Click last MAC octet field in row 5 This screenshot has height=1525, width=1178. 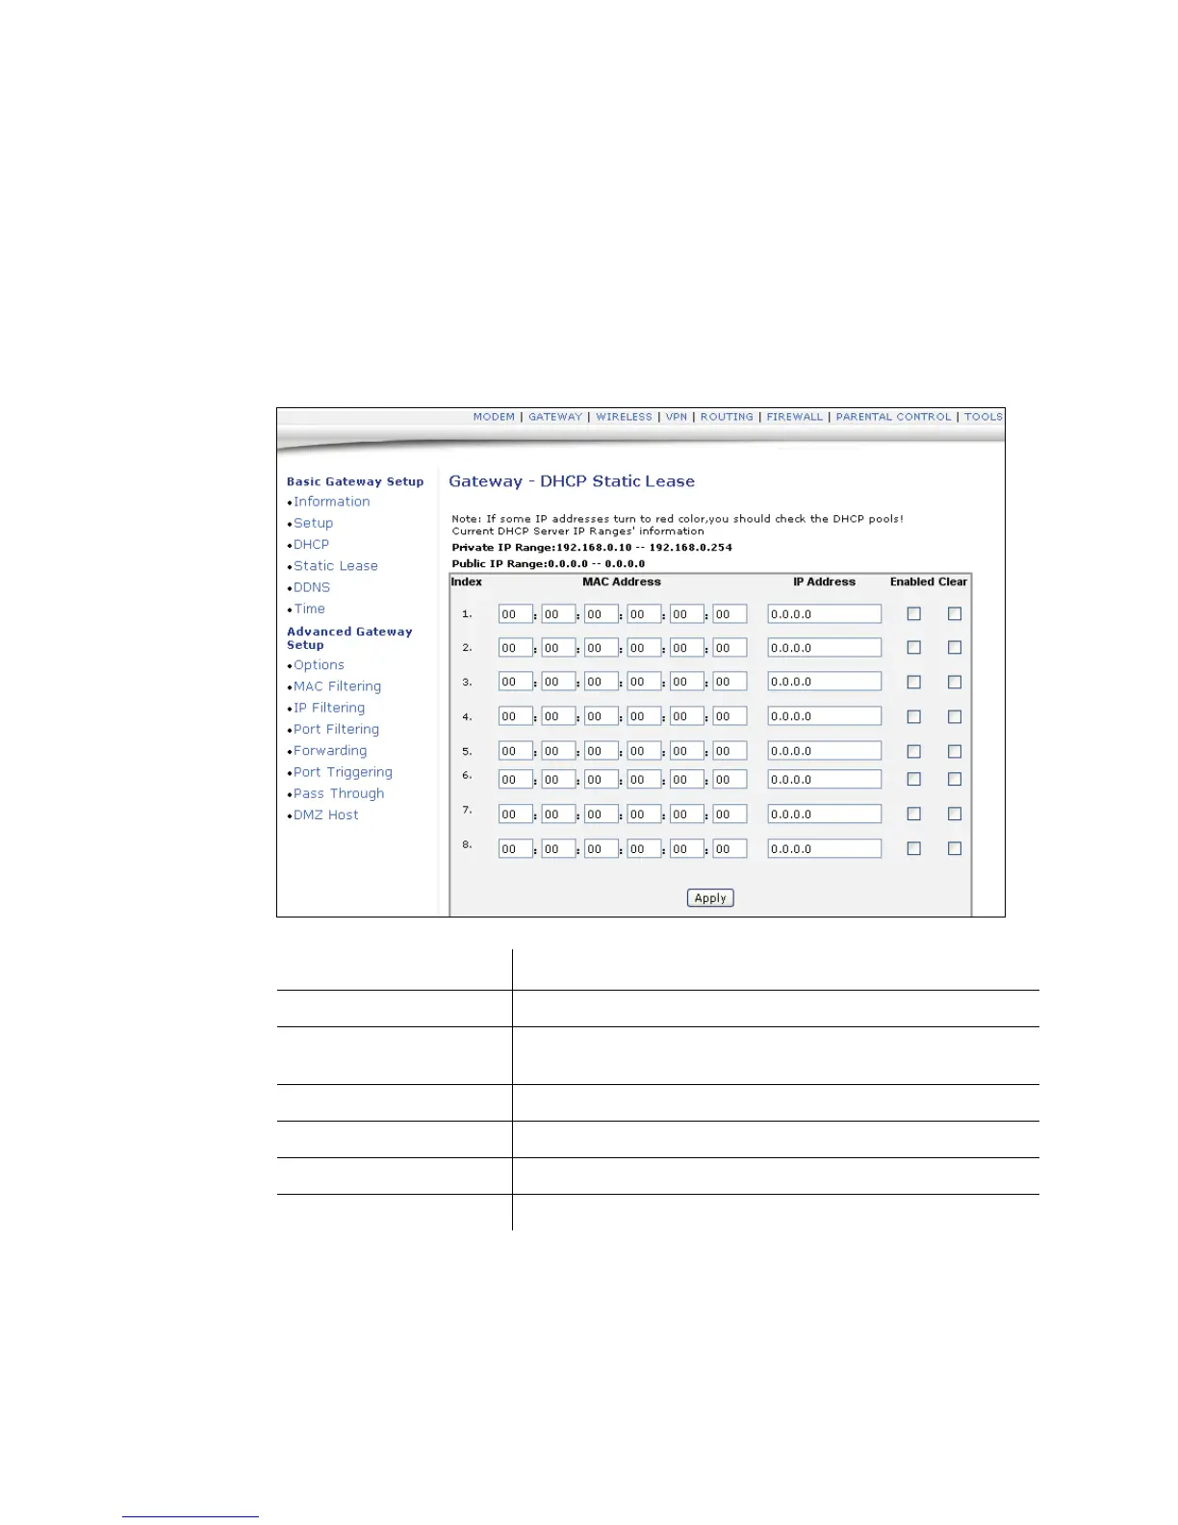coord(730,751)
